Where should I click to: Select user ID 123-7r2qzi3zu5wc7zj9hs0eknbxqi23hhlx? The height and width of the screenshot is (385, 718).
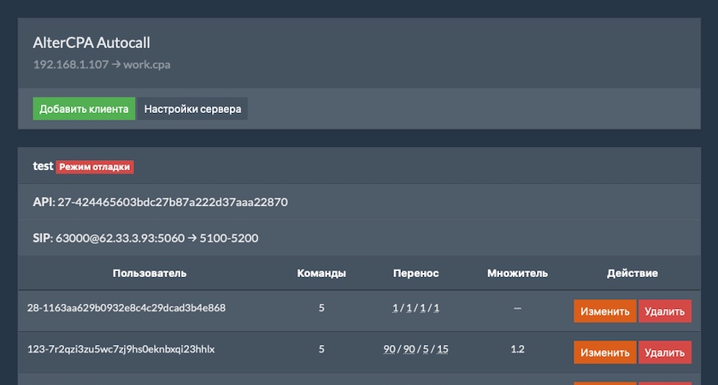click(121, 349)
